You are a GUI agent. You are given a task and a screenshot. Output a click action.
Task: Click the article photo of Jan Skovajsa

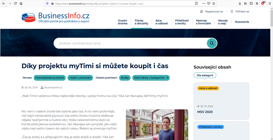(157, 125)
